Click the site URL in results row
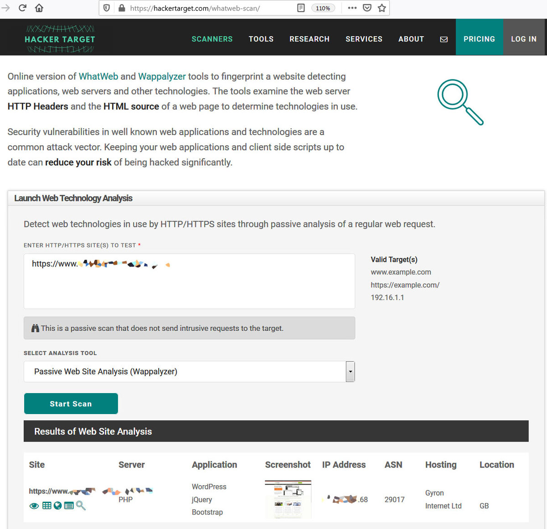 pos(62,491)
